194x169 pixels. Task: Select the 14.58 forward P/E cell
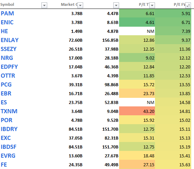[173, 102]
